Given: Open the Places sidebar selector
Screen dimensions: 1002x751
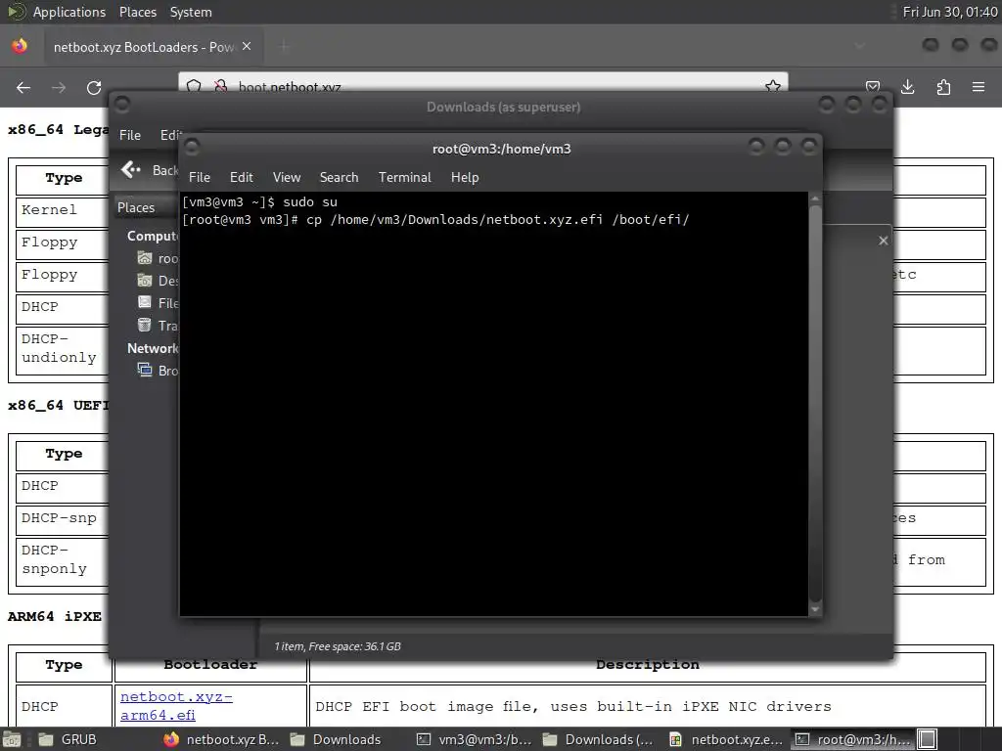Looking at the screenshot, I should (x=136, y=207).
